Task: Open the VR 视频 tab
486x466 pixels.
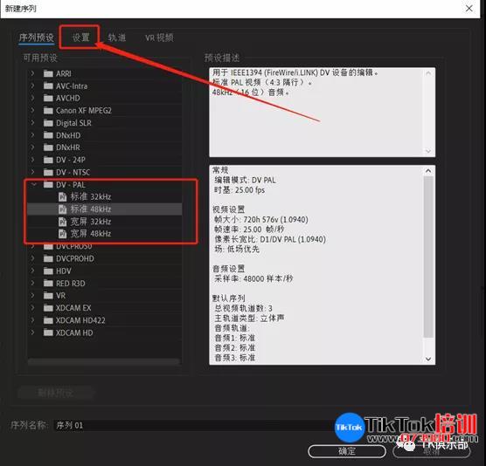Action: (159, 38)
